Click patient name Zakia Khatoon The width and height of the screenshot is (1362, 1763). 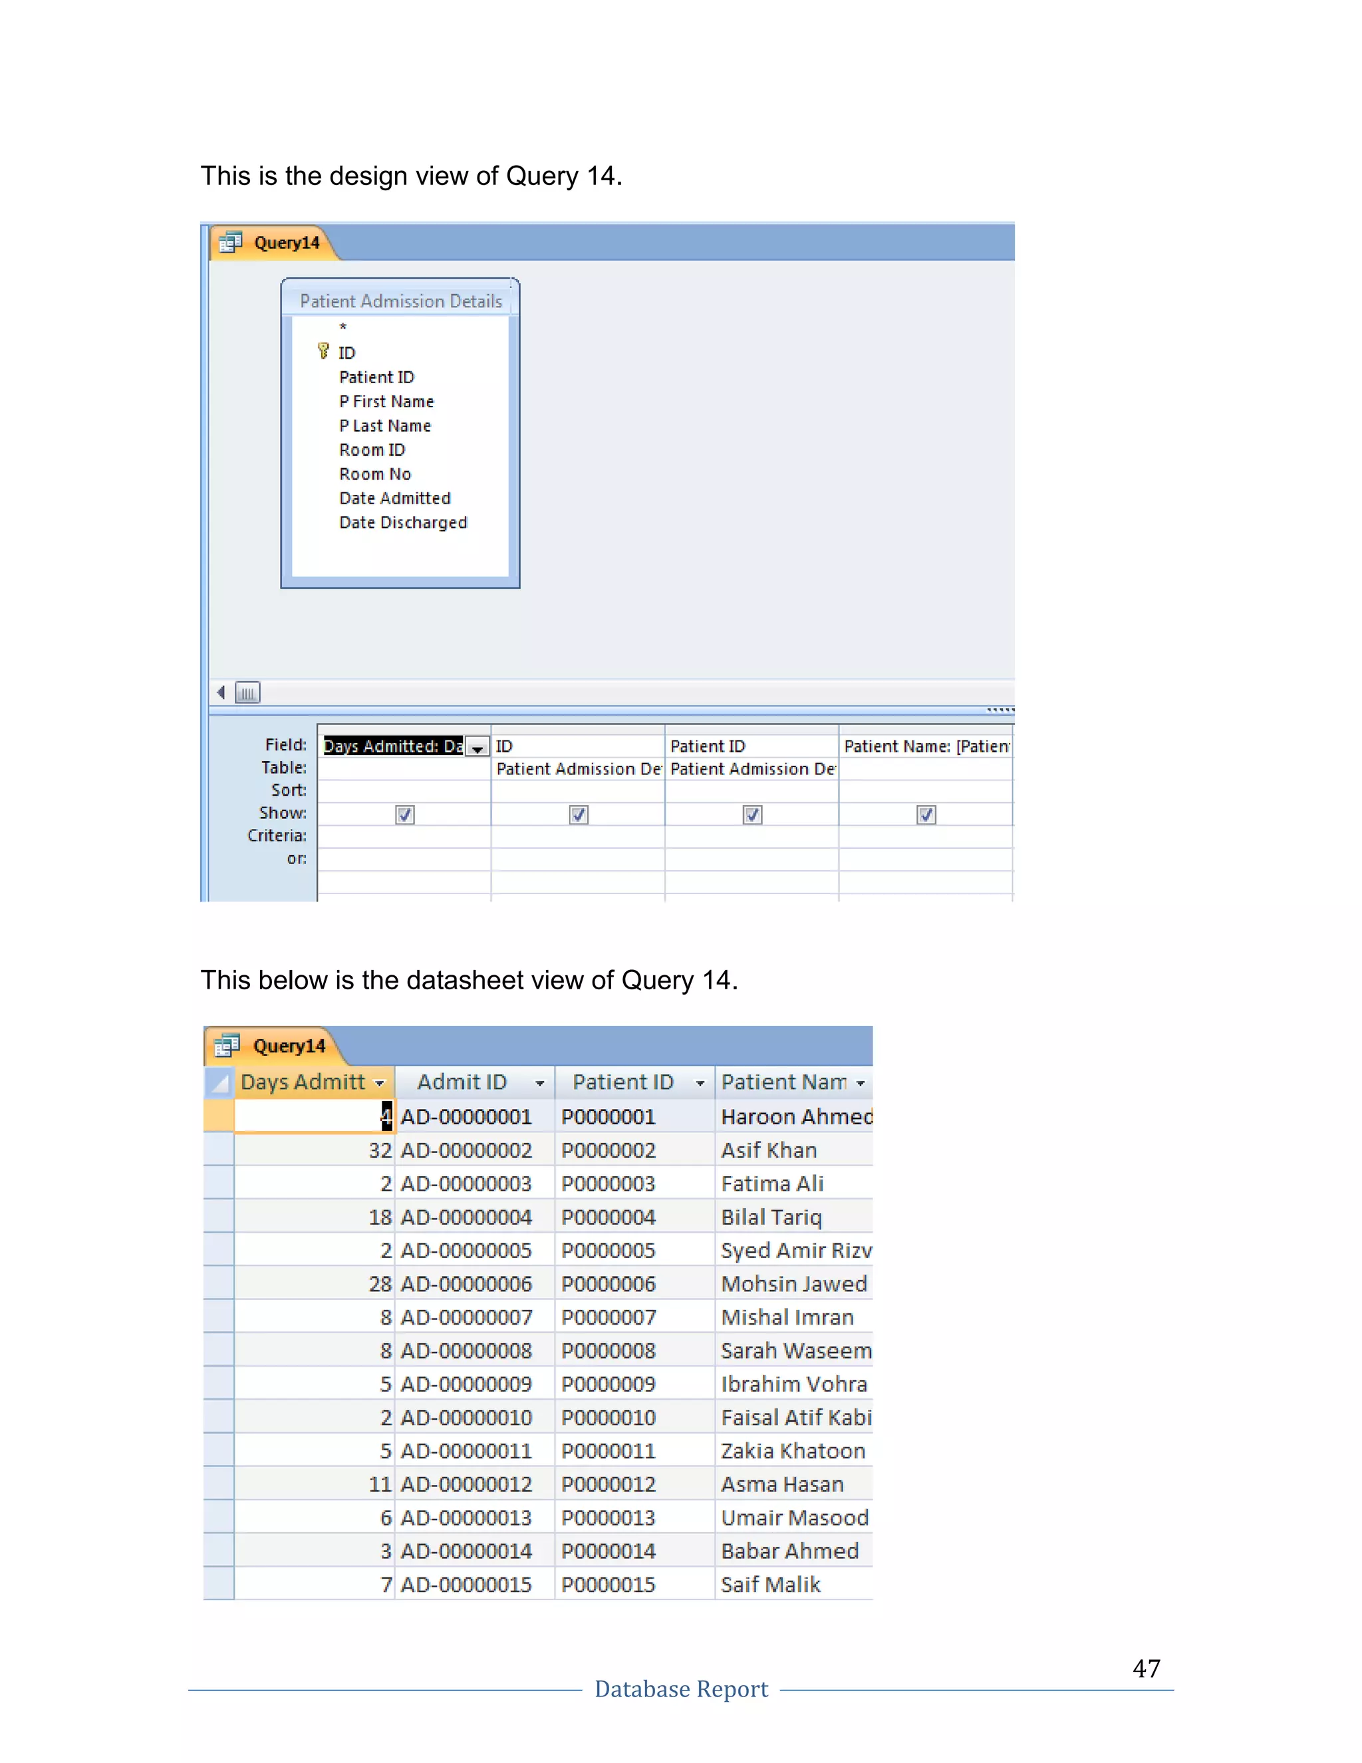click(x=793, y=1450)
